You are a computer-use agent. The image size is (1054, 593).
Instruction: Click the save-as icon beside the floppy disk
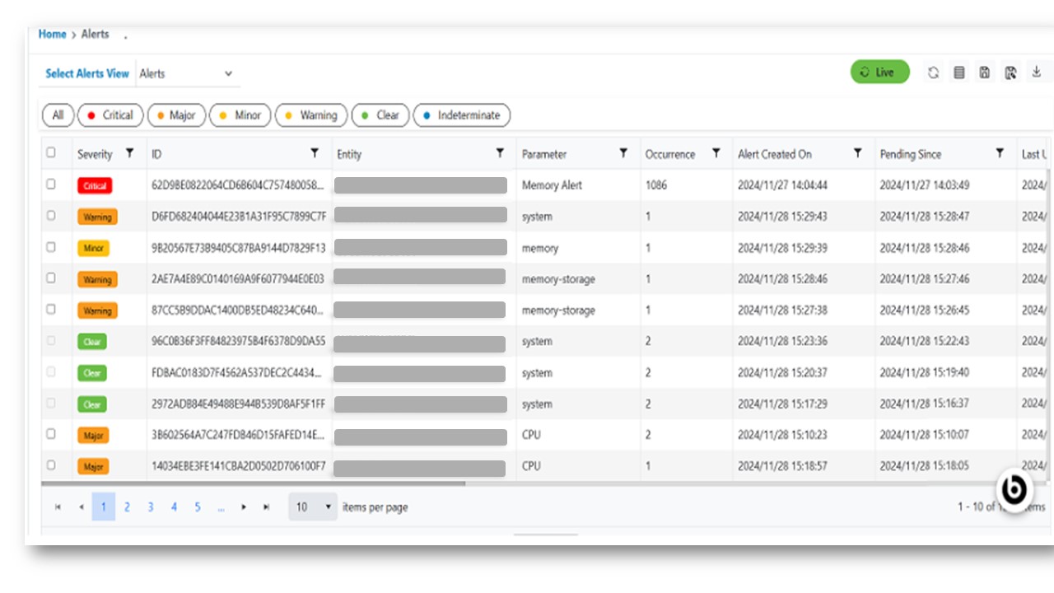[x=1010, y=72]
